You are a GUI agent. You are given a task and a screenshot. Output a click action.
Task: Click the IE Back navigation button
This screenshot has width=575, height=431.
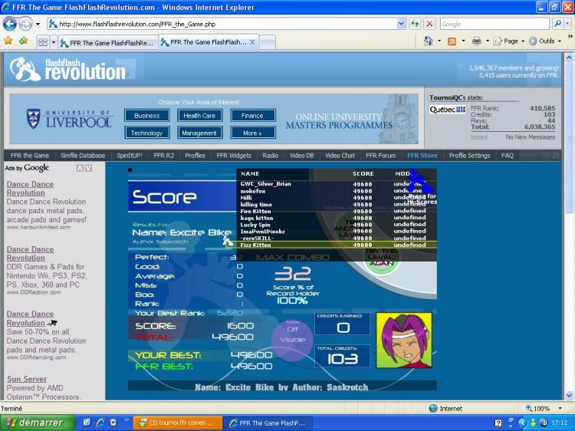point(10,25)
